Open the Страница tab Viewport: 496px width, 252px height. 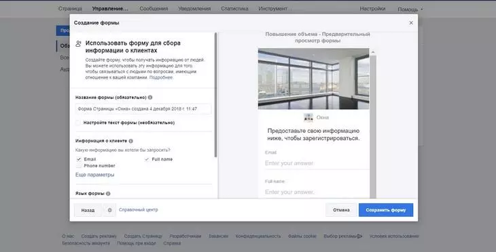point(70,9)
